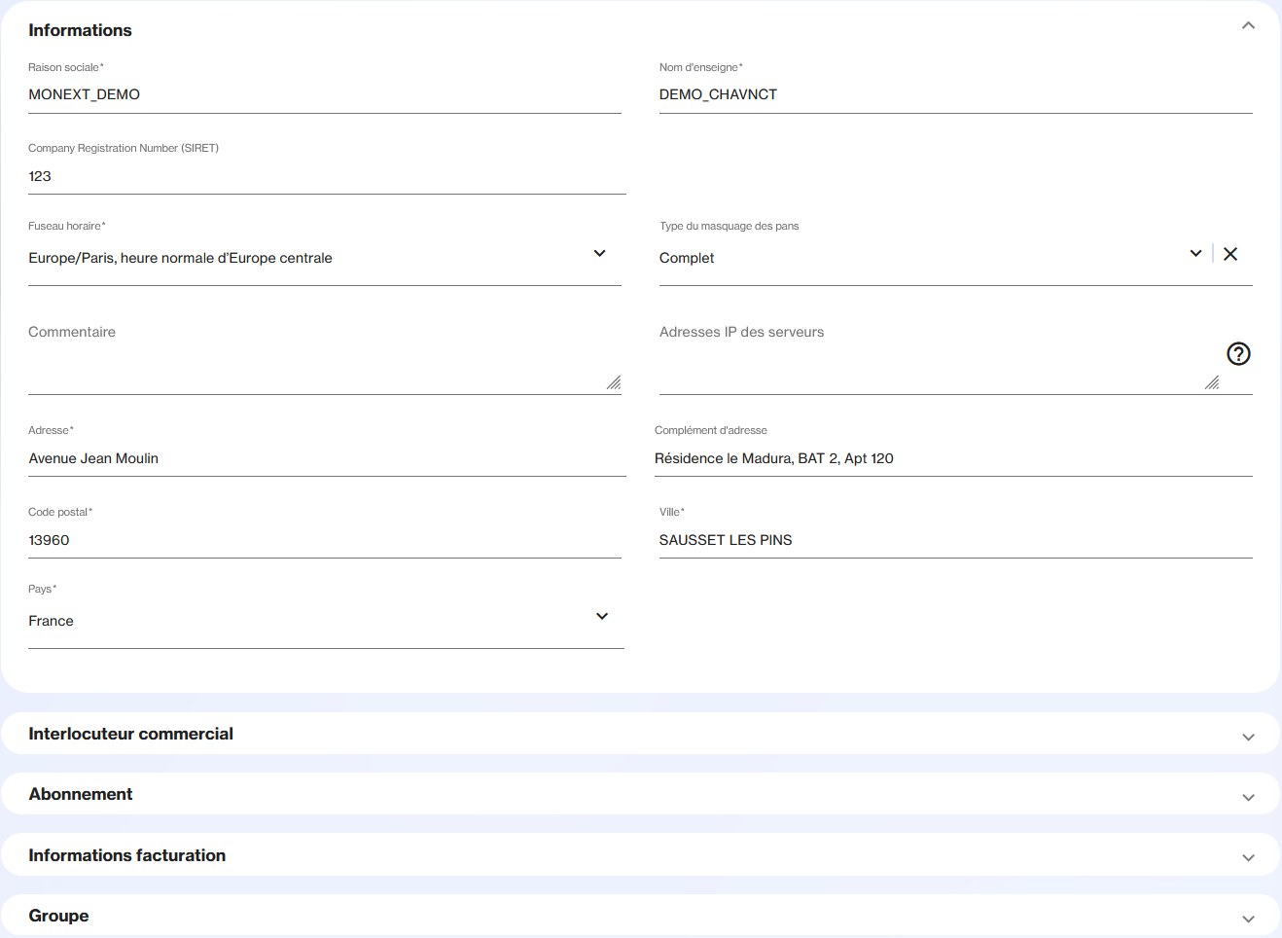1282x938 pixels.
Task: Edit the Code postal field
Action: coord(324,540)
